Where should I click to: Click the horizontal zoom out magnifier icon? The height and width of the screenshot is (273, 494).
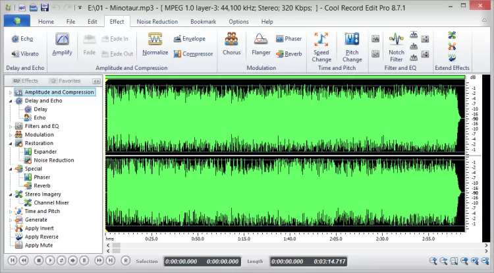coord(443,261)
